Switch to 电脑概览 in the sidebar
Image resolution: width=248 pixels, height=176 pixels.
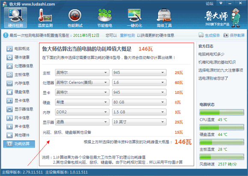click(x=18, y=49)
